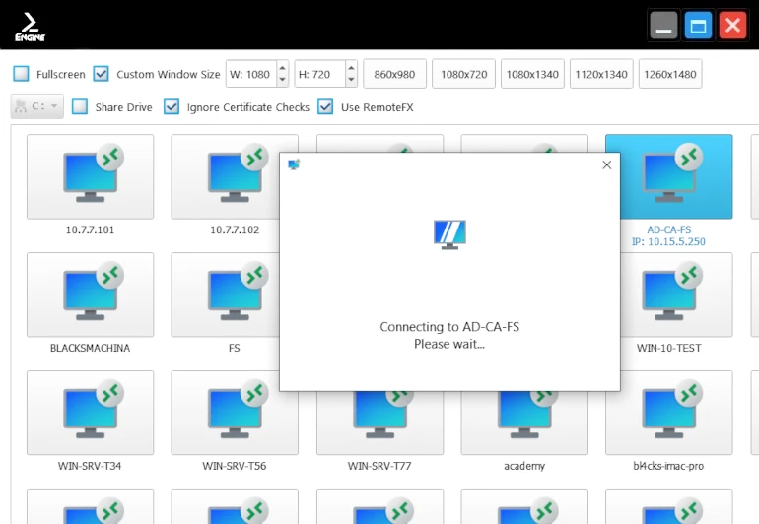Choose the 1120x1340 size preset
The height and width of the screenshot is (524, 759).
click(601, 74)
